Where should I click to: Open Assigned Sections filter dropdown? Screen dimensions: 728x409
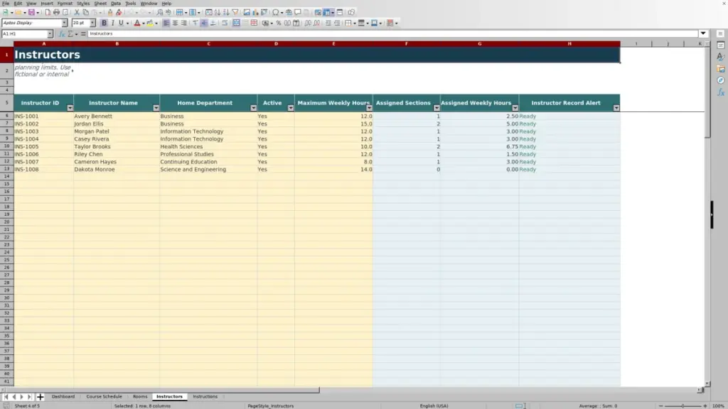[437, 108]
